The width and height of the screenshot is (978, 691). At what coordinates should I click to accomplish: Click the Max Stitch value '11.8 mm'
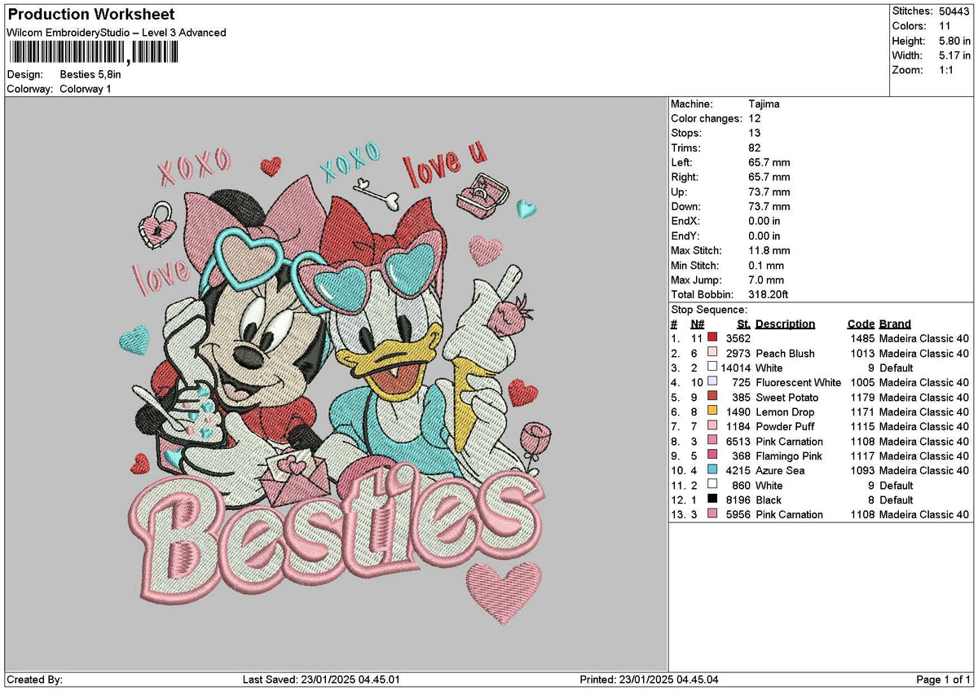769,251
